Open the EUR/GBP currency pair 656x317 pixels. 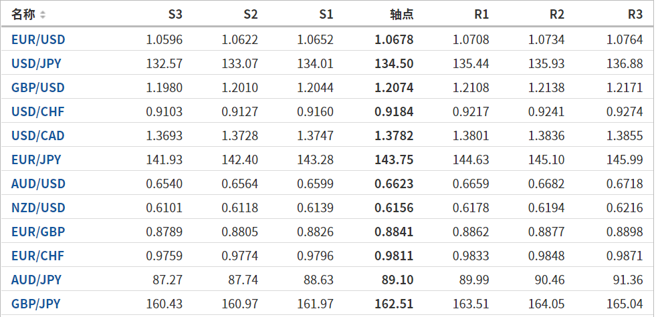[38, 232]
